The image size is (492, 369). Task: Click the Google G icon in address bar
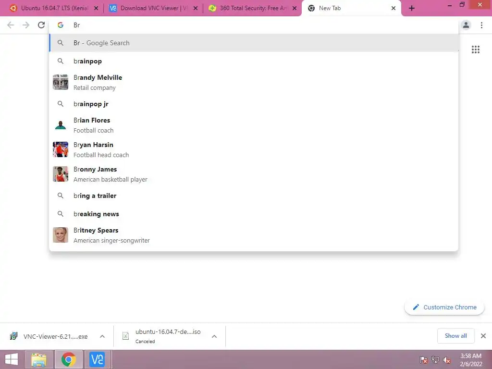60,25
